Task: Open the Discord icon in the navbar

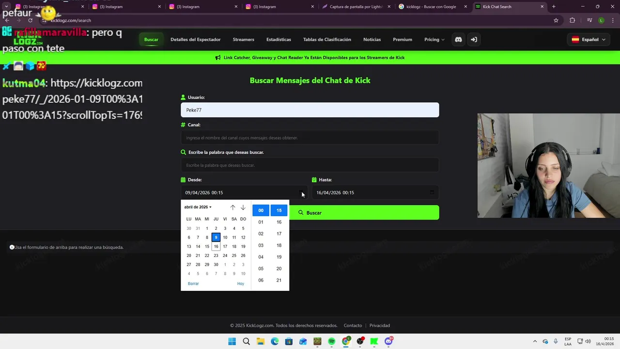Action: (x=458, y=39)
